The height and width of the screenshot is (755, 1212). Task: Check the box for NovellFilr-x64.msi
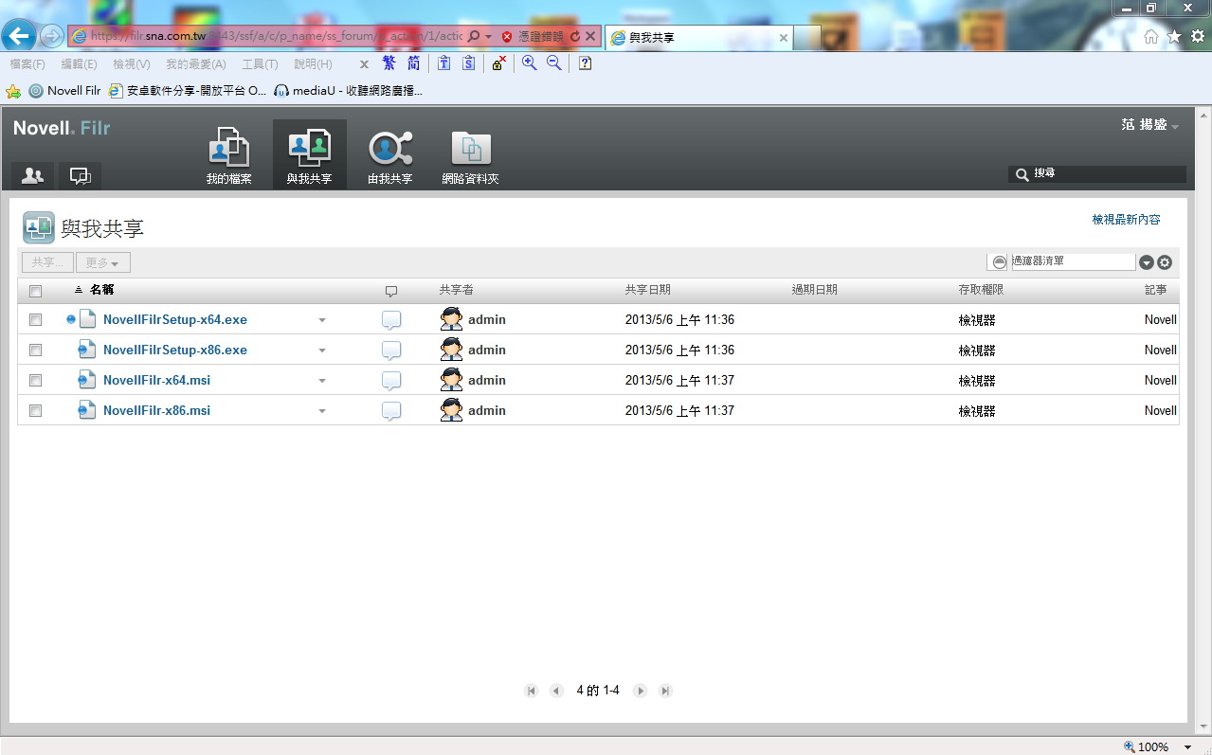click(35, 381)
